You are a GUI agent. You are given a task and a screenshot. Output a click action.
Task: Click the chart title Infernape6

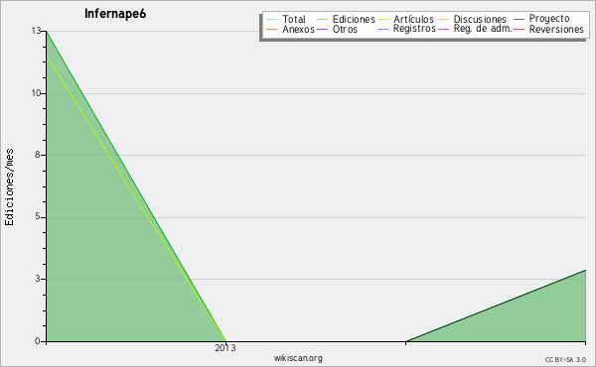(115, 14)
